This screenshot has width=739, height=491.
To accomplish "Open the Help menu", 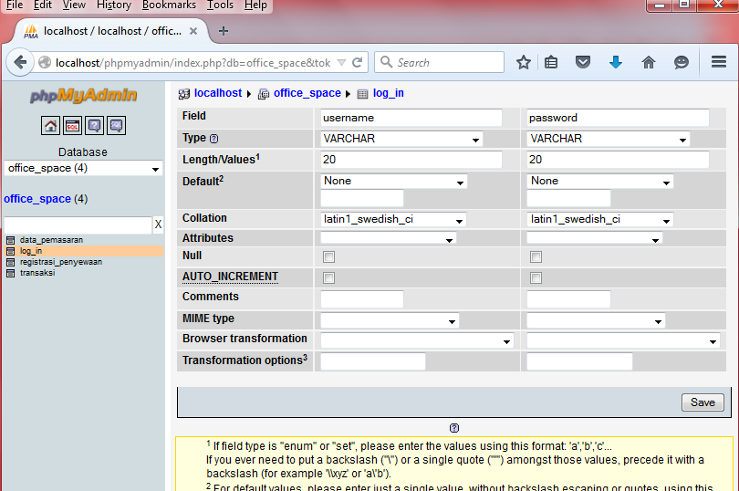I will (x=255, y=5).
